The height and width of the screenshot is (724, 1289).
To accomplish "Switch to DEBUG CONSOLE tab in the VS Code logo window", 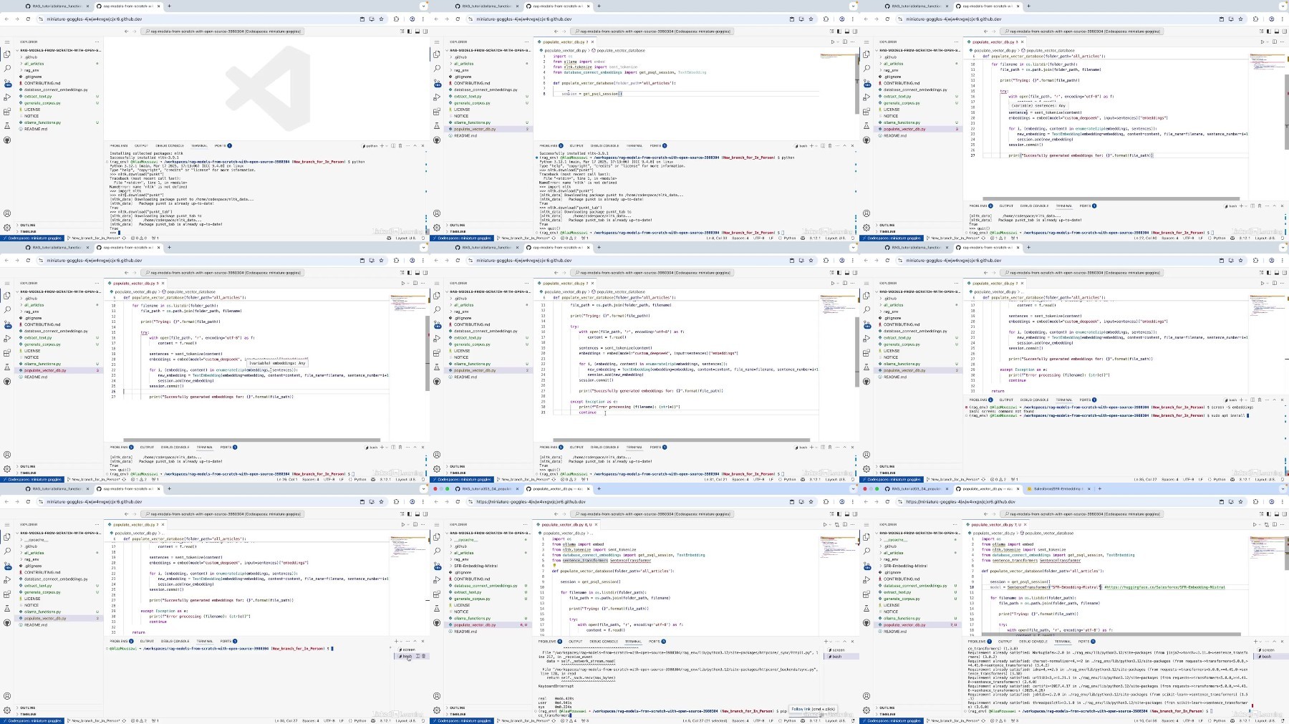I will (x=170, y=145).
